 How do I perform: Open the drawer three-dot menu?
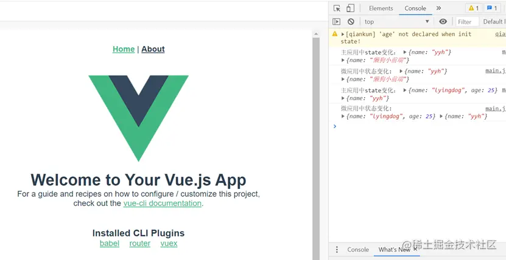[337, 250]
